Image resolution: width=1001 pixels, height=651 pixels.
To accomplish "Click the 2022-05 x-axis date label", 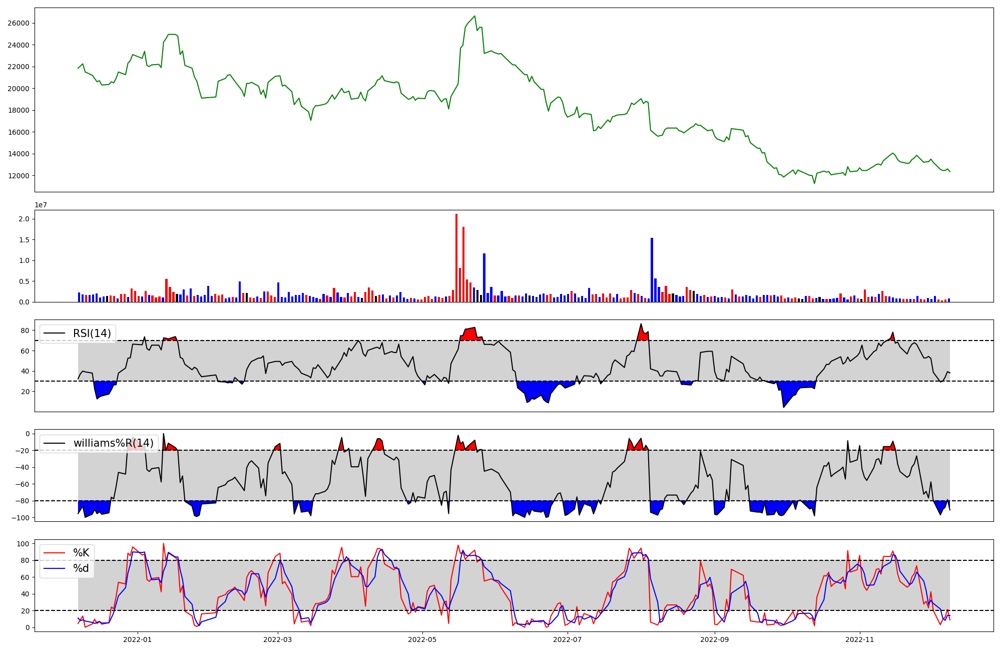I will pos(422,639).
